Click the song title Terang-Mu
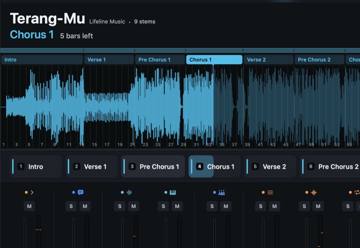This screenshot has width=360, height=248. (48, 18)
